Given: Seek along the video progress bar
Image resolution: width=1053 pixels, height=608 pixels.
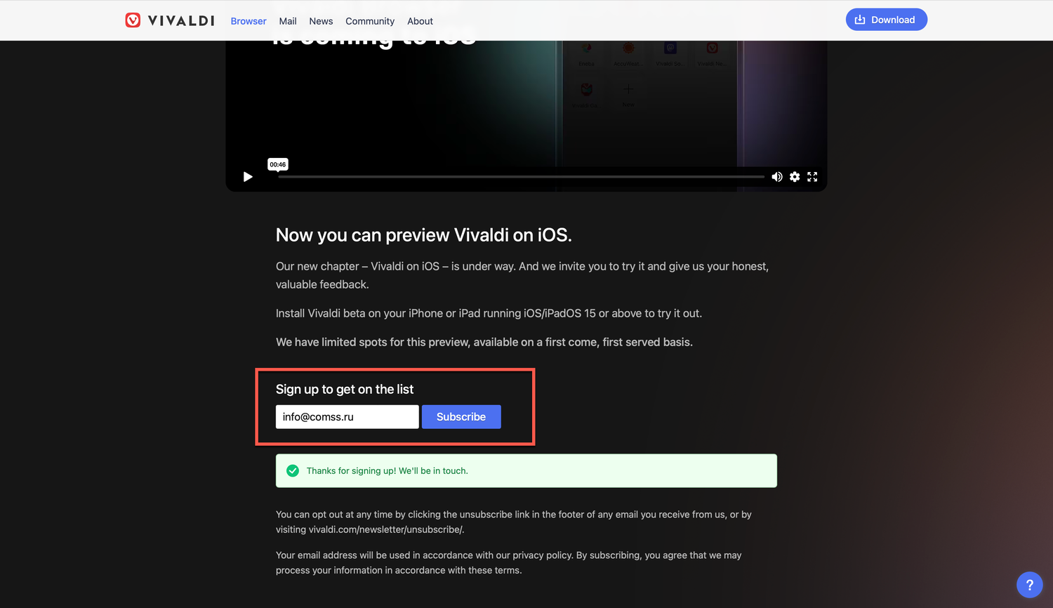Looking at the screenshot, I should coord(521,177).
